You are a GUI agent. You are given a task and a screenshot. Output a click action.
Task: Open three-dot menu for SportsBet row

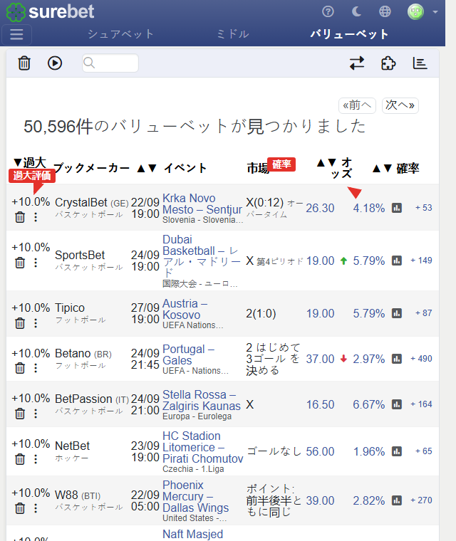pyautogui.click(x=36, y=263)
